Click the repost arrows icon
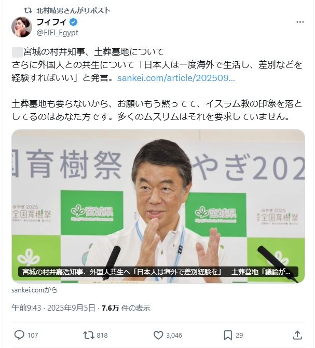This screenshot has height=348, width=315. [88, 335]
